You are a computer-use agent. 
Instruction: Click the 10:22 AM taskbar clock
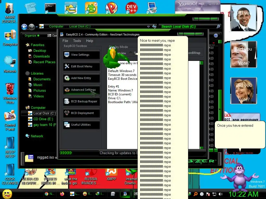click(x=244, y=194)
